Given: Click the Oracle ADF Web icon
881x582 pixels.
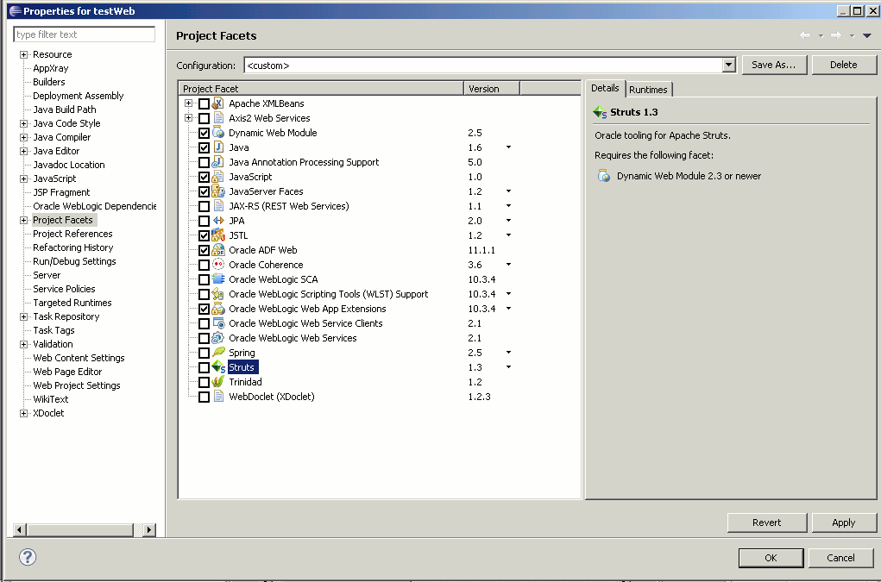Looking at the screenshot, I should [x=218, y=250].
